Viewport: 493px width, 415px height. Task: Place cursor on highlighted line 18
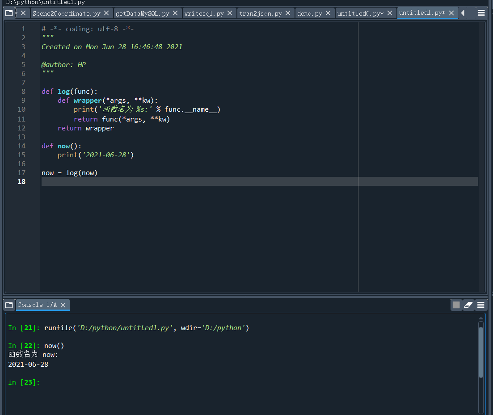259,181
